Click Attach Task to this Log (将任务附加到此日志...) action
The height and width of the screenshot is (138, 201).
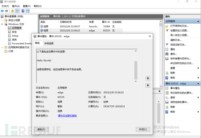181,63
